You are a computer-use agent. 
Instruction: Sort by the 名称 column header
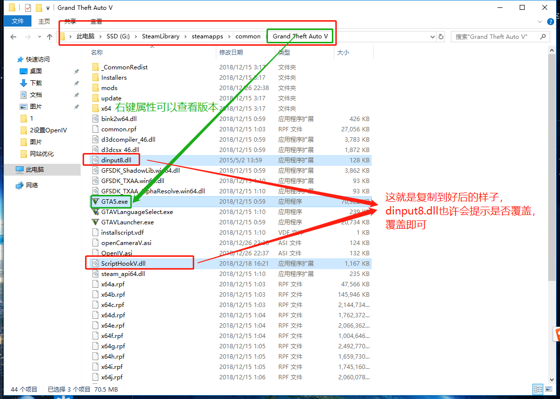97,53
